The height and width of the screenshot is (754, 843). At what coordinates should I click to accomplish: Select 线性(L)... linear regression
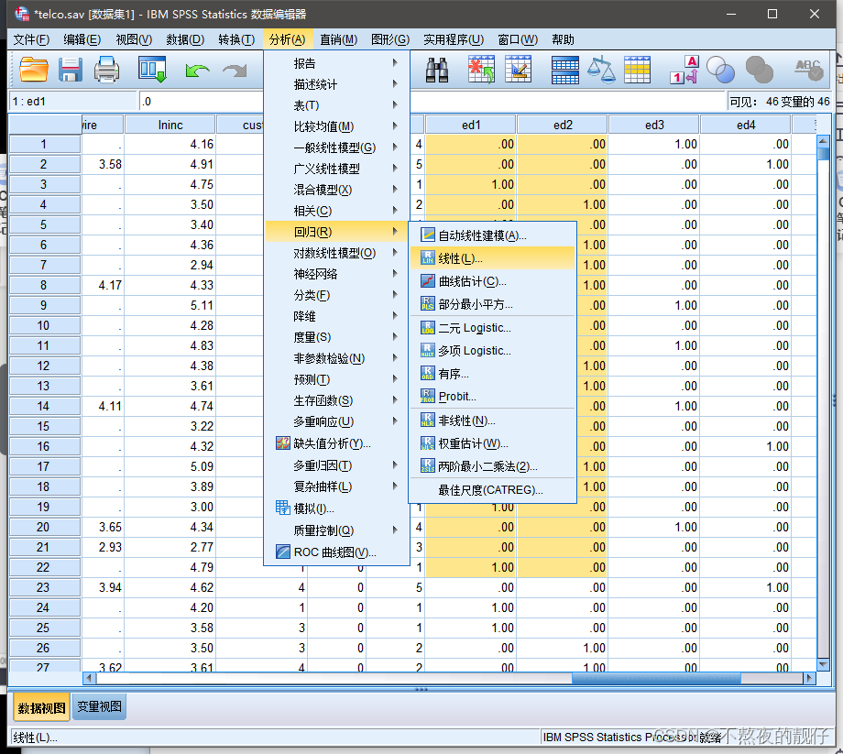tap(492, 258)
